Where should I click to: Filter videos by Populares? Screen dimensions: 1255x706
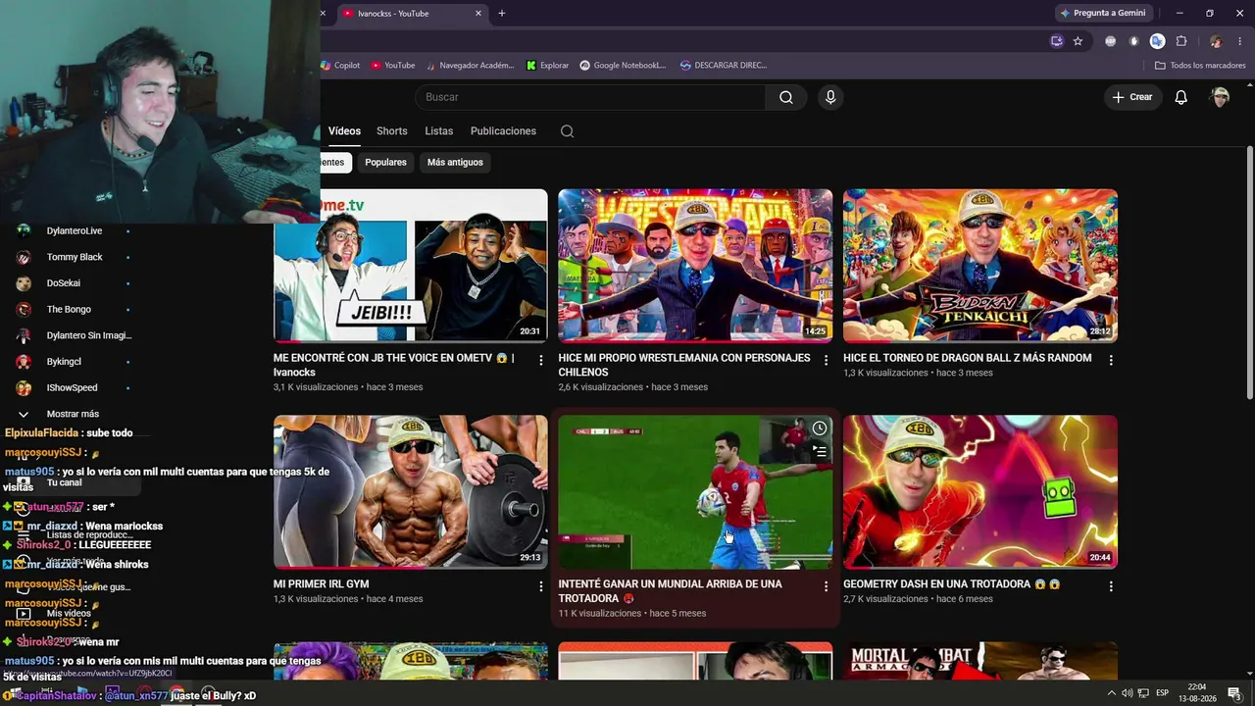pyautogui.click(x=385, y=162)
